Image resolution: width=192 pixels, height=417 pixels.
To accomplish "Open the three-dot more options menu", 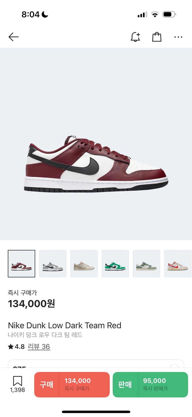I will [178, 37].
